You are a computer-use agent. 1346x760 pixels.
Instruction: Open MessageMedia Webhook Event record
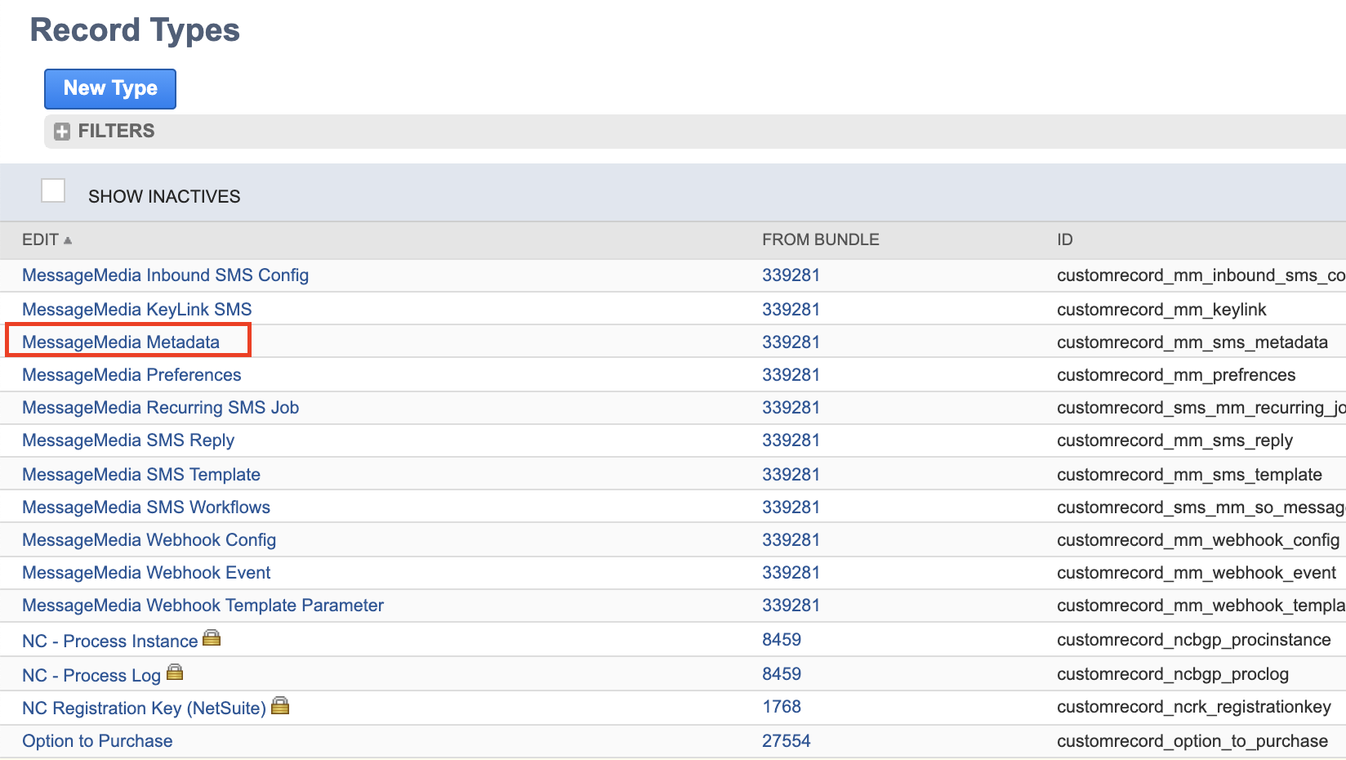pyautogui.click(x=146, y=572)
